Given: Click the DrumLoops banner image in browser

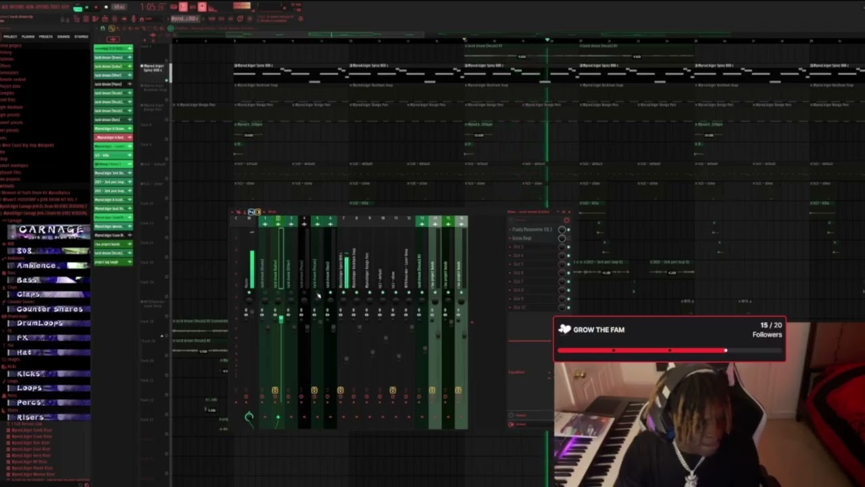Looking at the screenshot, I should pos(49,323).
